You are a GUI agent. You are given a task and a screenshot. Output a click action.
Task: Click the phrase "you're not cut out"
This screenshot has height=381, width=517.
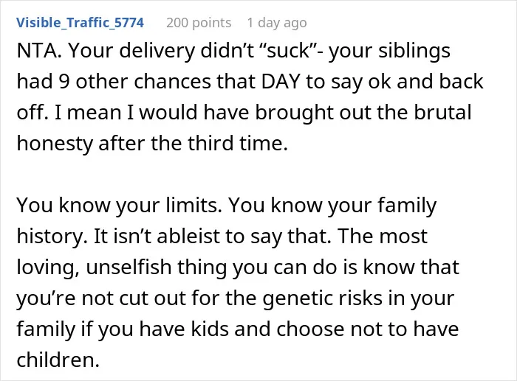coord(101,298)
